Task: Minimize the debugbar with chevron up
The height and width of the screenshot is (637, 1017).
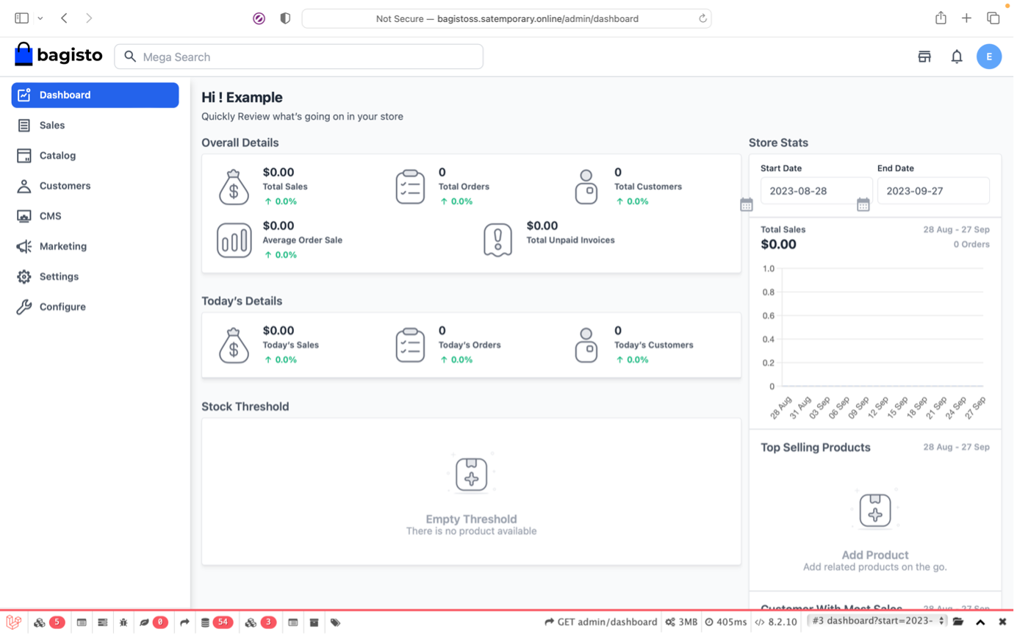Action: (x=980, y=622)
